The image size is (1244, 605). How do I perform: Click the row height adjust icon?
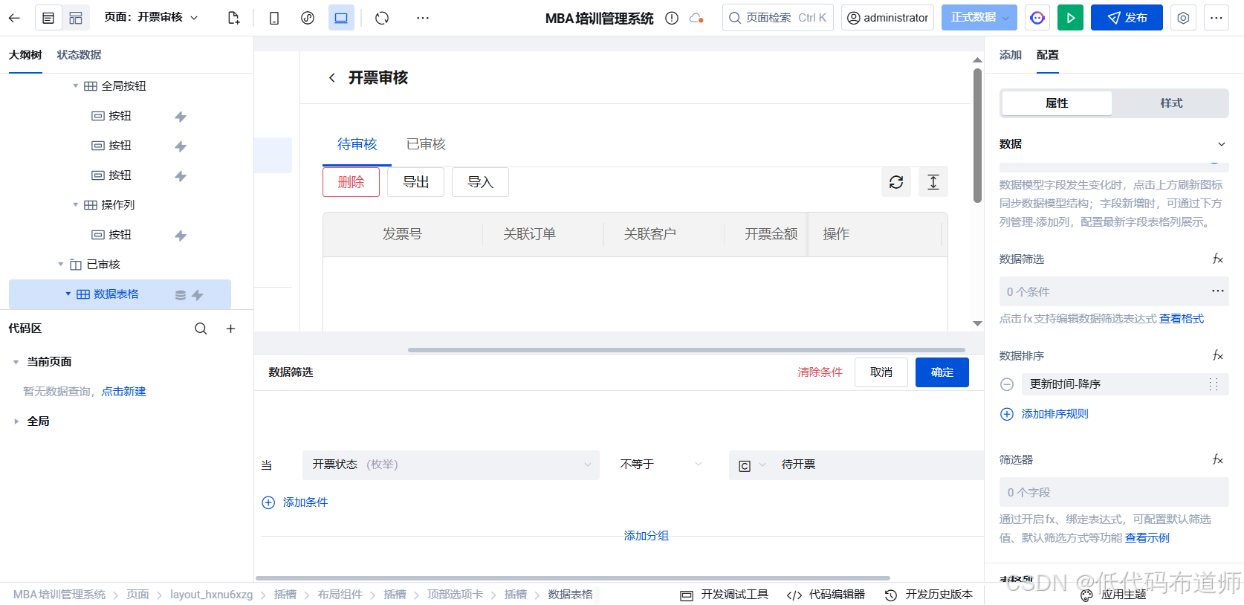(933, 182)
